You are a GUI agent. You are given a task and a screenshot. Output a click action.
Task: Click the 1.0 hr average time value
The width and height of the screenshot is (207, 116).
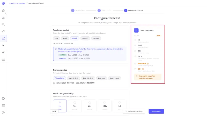pos(140,56)
